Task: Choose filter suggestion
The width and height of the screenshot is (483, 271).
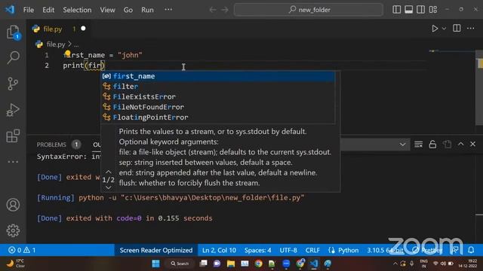Action: (218, 87)
